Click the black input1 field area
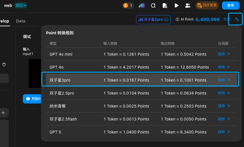Screen dimensions: 244x147 point(35,73)
